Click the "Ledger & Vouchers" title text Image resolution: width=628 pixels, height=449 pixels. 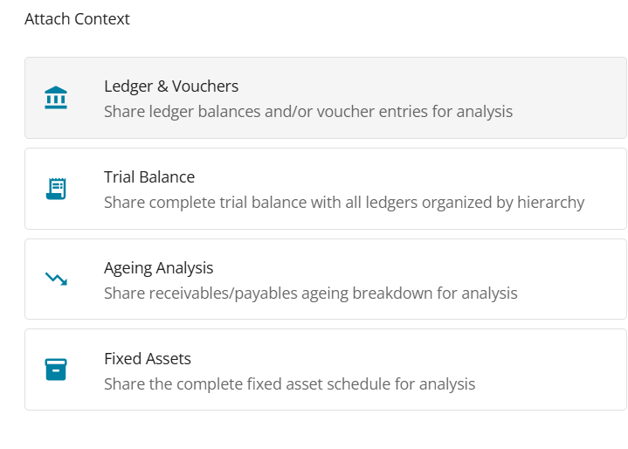pos(171,86)
